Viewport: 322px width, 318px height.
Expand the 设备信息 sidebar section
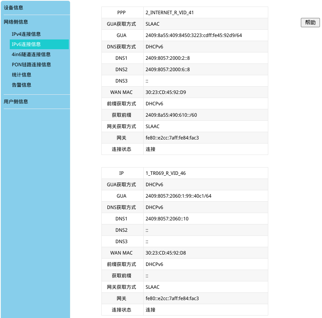point(13,7)
